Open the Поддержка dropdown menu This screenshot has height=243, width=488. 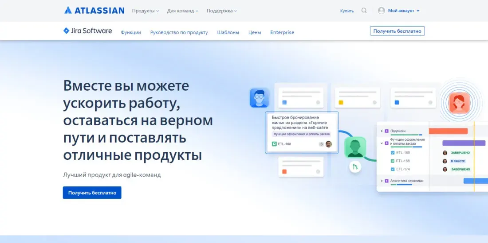[x=222, y=11]
